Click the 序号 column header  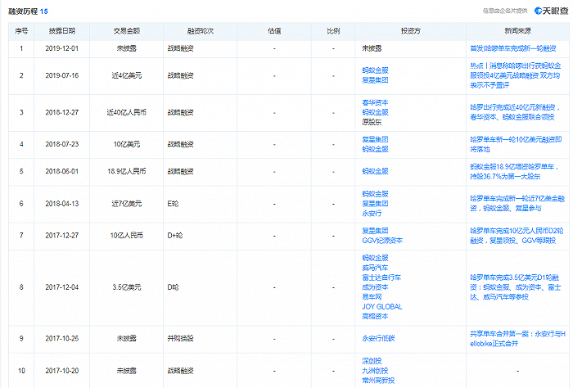click(21, 31)
